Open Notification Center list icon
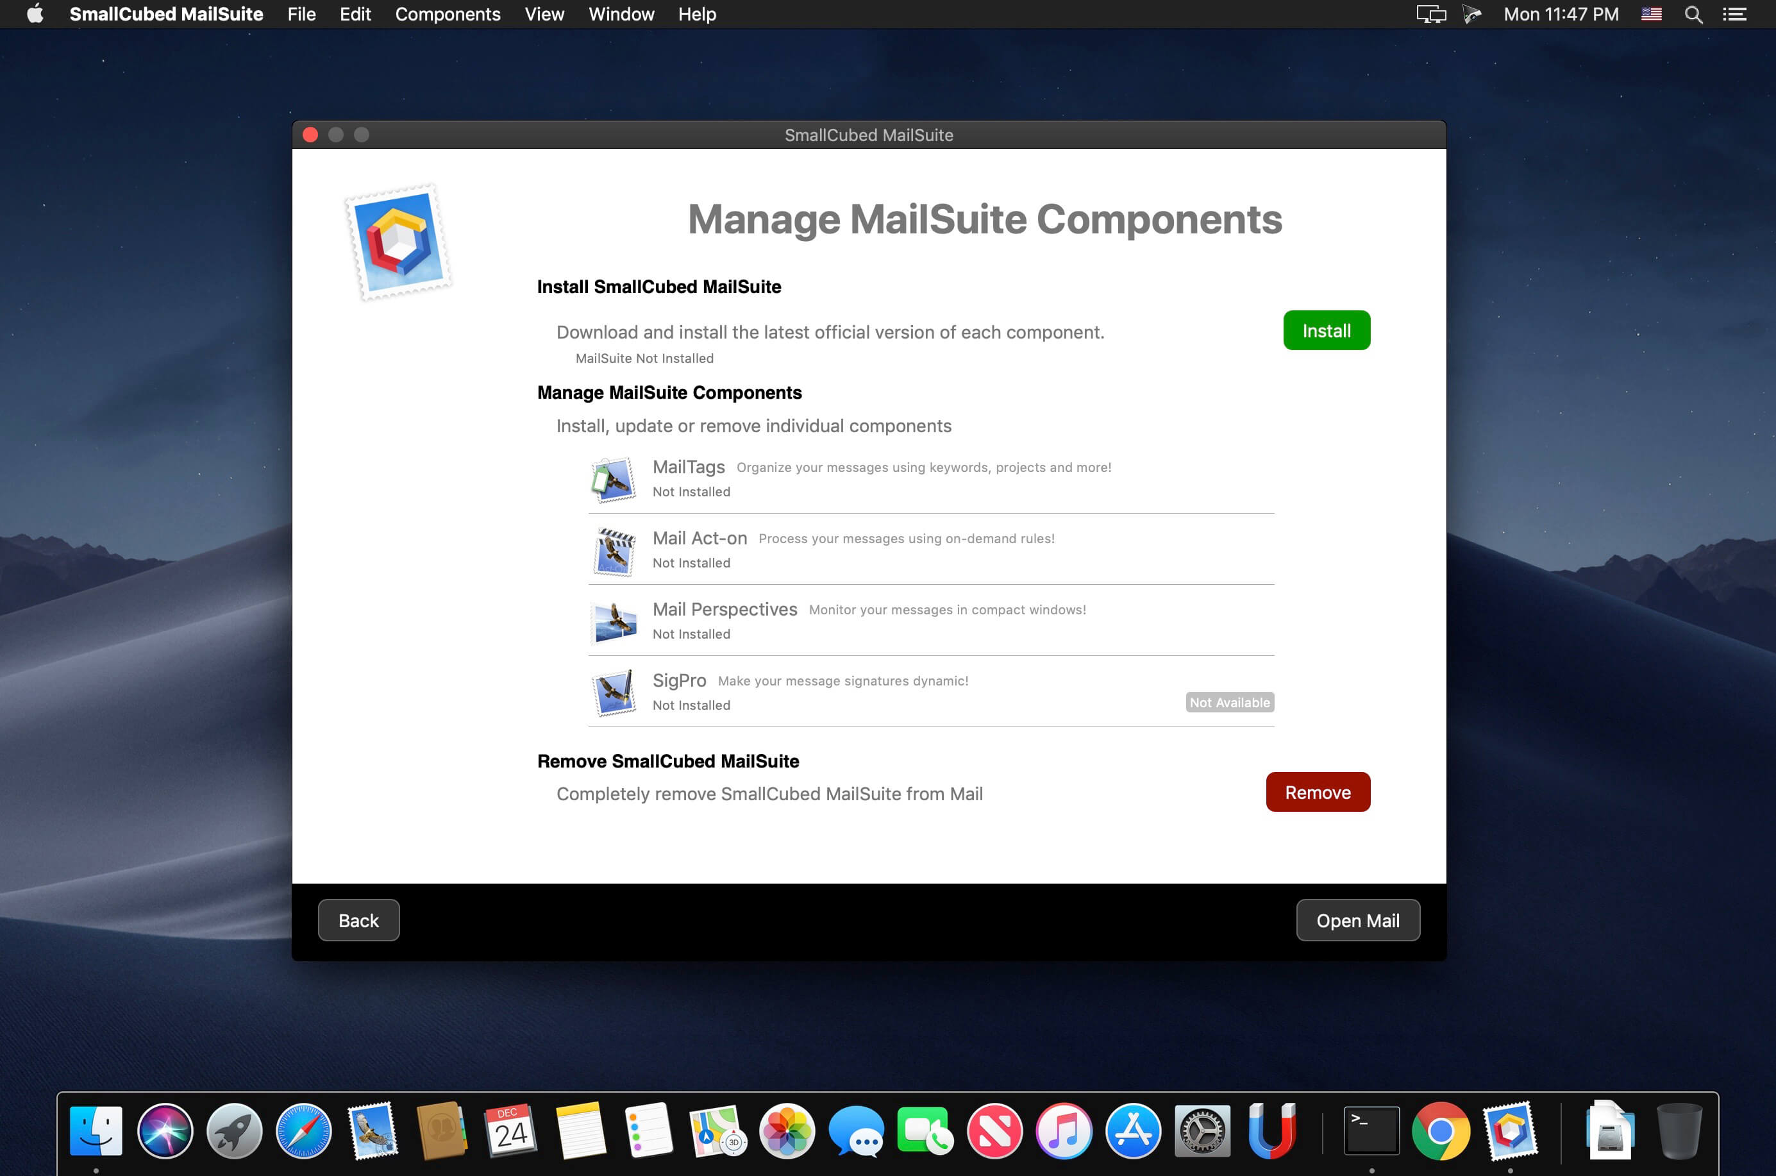The image size is (1776, 1176). click(x=1734, y=14)
